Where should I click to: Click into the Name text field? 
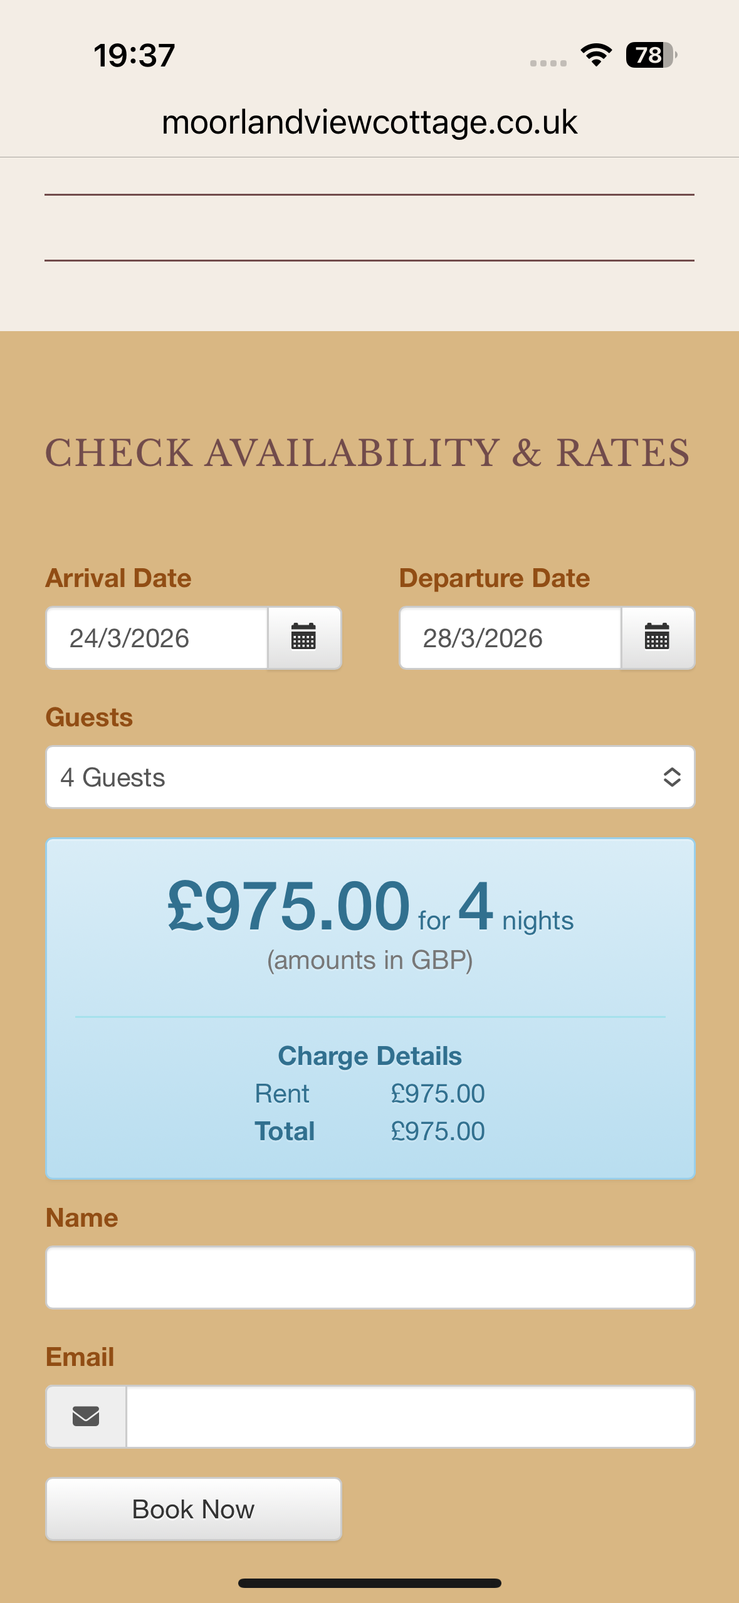[370, 1277]
